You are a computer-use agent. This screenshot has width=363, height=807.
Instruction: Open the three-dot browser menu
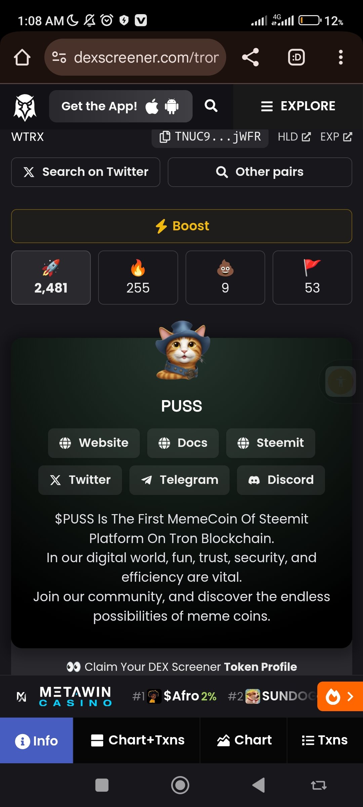pyautogui.click(x=340, y=57)
